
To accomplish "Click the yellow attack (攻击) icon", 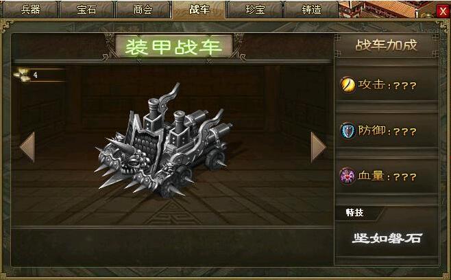I will tap(348, 84).
